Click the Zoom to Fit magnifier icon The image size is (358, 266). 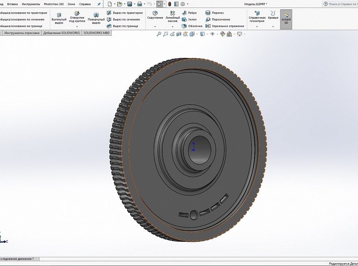159,34
